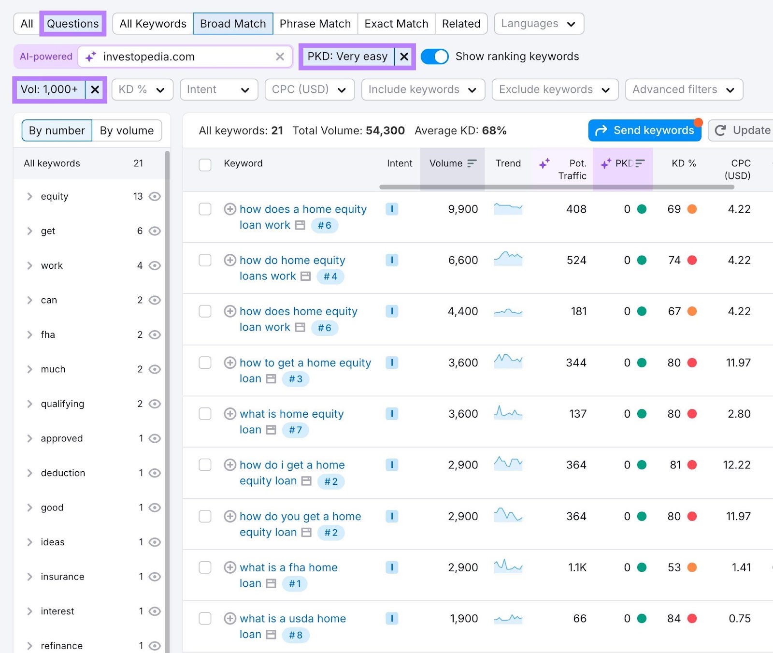This screenshot has width=773, height=653.
Task: Check the select-all checkbox in the table header
Action: pos(205,164)
